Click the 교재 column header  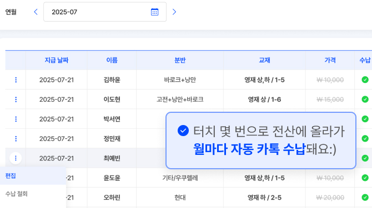tap(264, 60)
